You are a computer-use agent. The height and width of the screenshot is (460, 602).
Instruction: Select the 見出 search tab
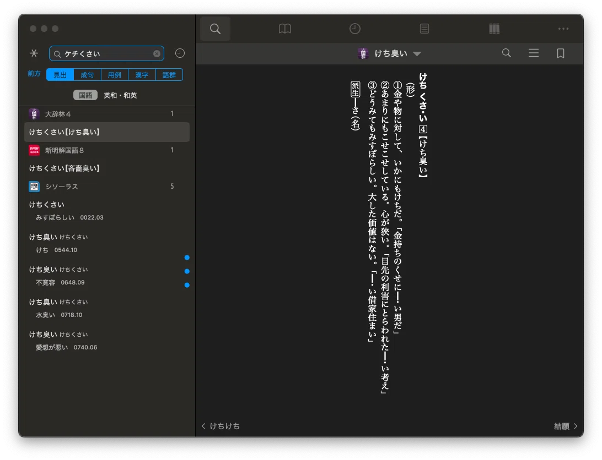(60, 75)
